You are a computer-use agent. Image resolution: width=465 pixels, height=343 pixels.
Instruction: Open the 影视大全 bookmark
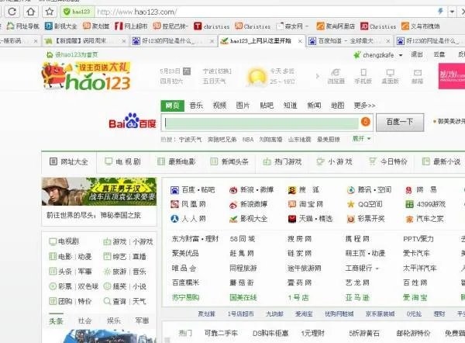click(x=60, y=26)
